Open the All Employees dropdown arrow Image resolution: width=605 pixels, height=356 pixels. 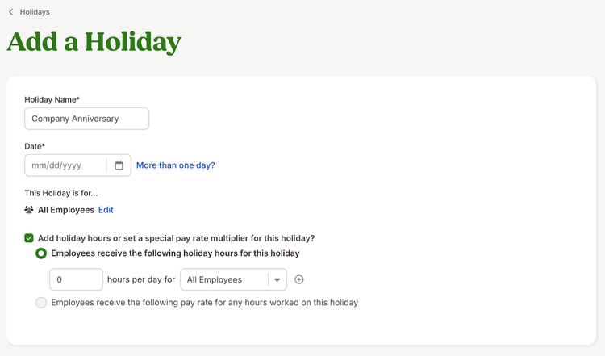(277, 279)
